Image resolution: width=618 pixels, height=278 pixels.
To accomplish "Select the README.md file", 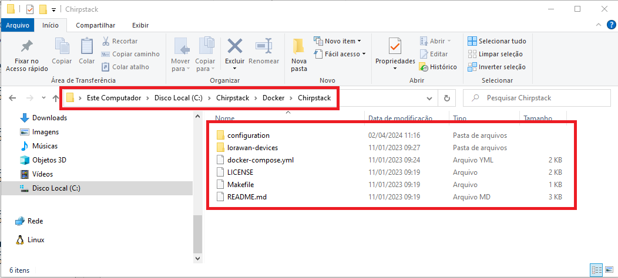I will (x=241, y=197).
